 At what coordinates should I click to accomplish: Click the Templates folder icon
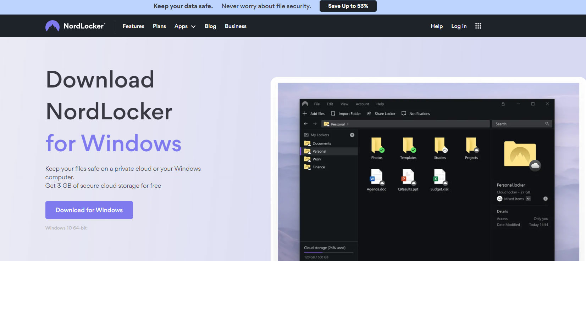[x=408, y=145]
